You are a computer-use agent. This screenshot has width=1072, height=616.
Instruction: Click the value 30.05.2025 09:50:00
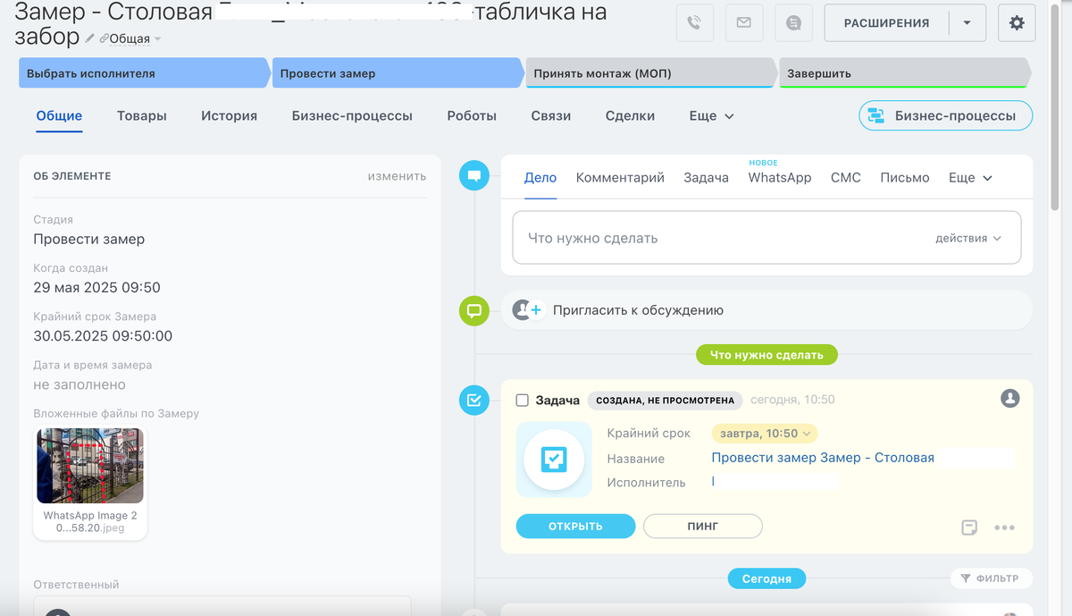click(103, 336)
